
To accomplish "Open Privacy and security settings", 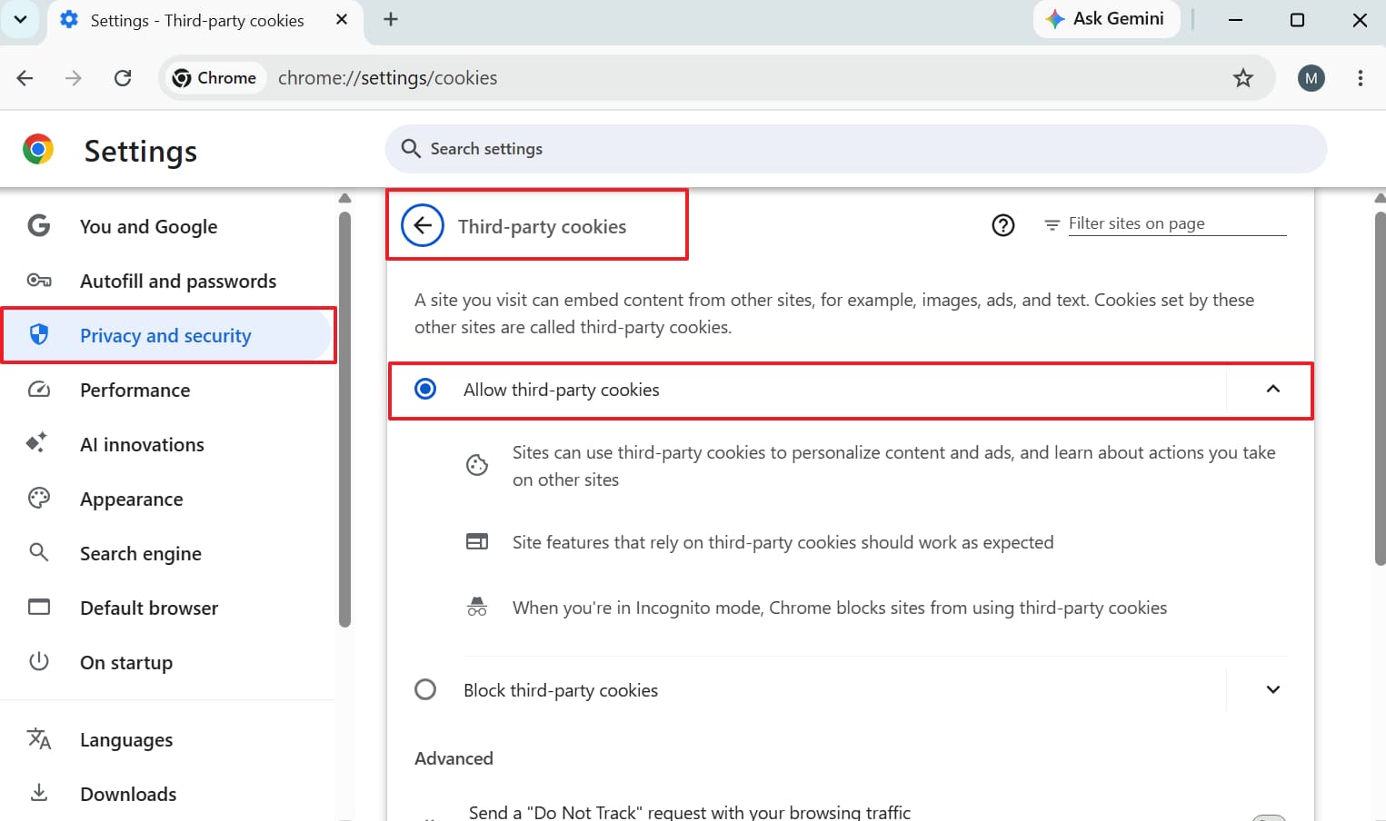I will point(168,335).
